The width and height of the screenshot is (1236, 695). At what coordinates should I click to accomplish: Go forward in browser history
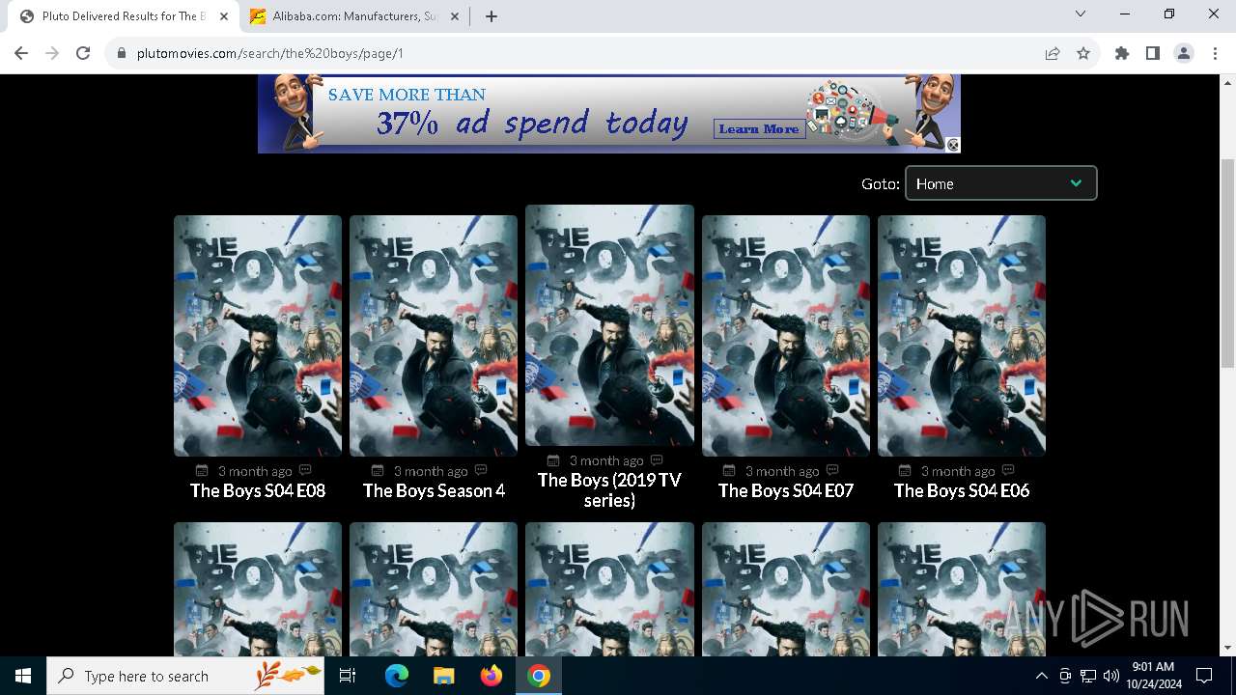click(x=52, y=53)
